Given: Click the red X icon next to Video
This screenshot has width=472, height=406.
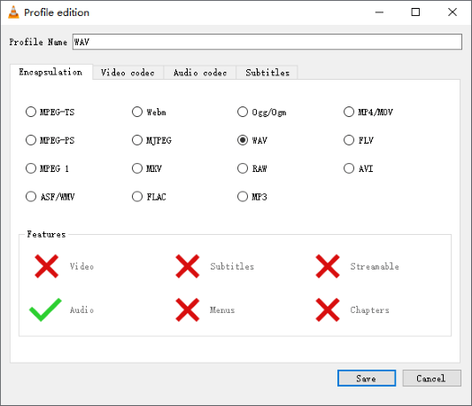Looking at the screenshot, I should click(46, 266).
